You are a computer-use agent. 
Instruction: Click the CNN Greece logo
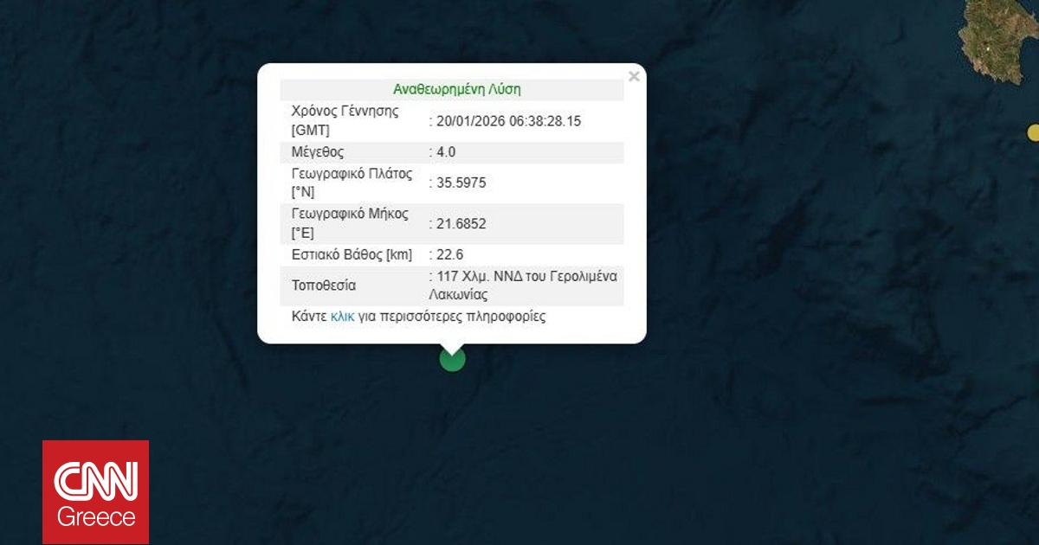tap(96, 492)
